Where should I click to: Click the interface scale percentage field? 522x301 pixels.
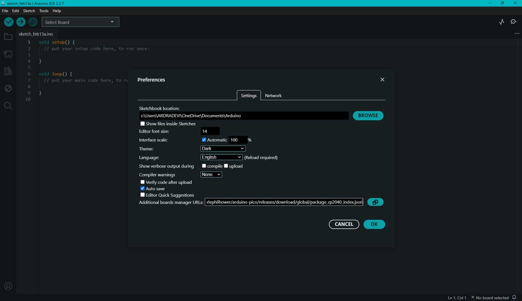[x=238, y=140]
